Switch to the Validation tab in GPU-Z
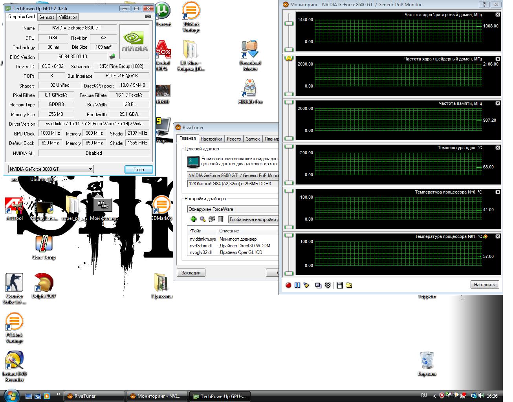513x402 pixels. [68, 17]
